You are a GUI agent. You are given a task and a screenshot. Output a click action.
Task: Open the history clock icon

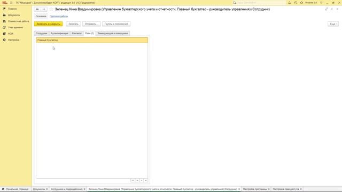point(296,3)
